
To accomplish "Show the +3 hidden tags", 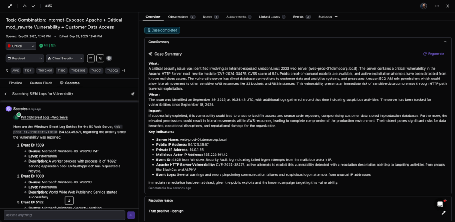I will (124, 71).
